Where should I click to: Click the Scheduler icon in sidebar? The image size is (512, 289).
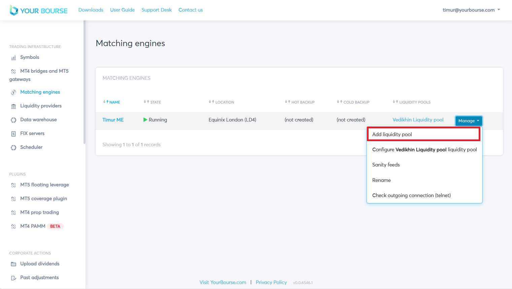coord(13,148)
